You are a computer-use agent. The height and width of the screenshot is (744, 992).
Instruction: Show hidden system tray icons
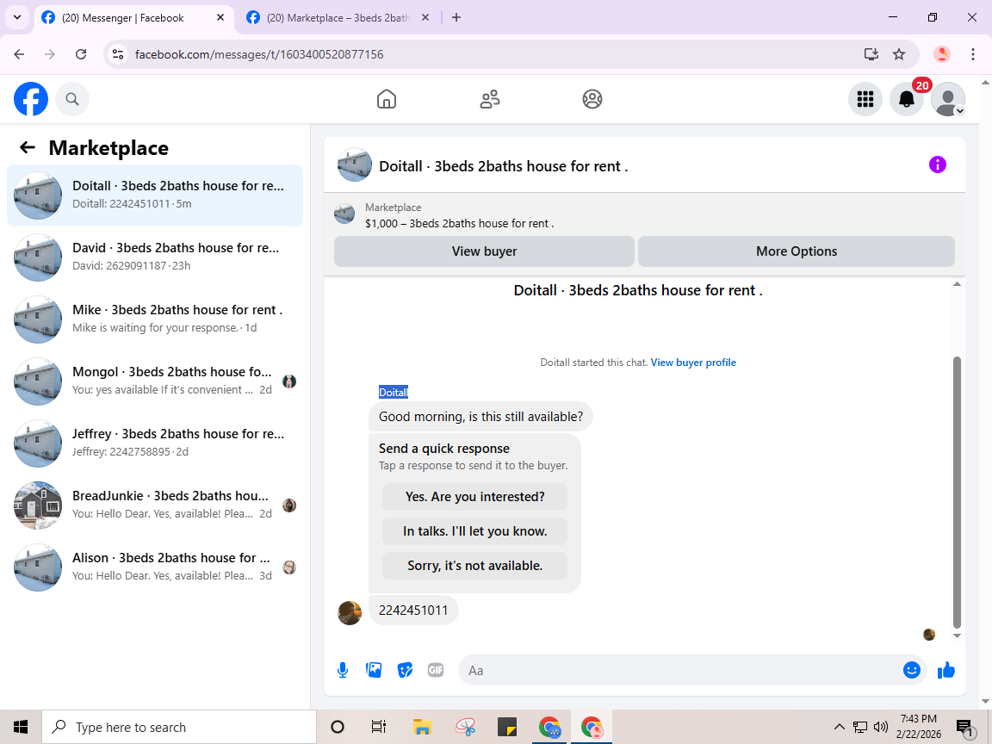(839, 727)
